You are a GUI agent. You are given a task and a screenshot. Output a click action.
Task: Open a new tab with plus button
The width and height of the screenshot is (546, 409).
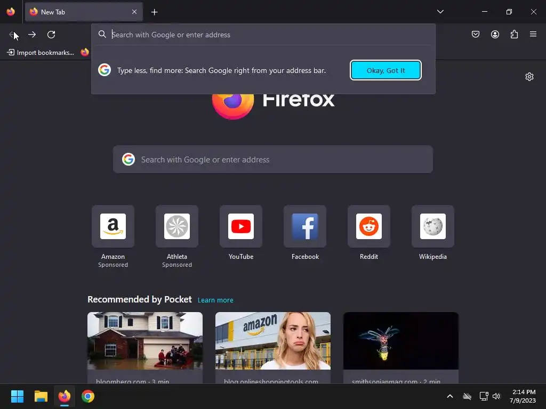[x=154, y=12]
